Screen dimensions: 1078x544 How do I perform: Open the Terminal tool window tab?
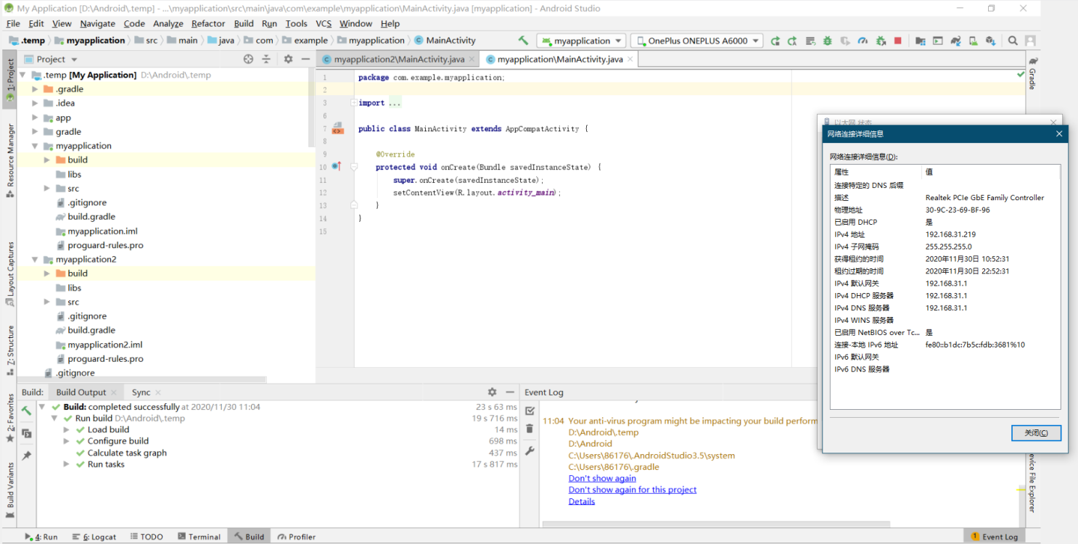point(199,537)
